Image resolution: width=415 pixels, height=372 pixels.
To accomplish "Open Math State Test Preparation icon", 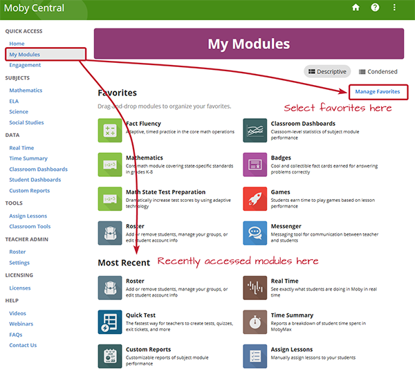I will [110, 198].
